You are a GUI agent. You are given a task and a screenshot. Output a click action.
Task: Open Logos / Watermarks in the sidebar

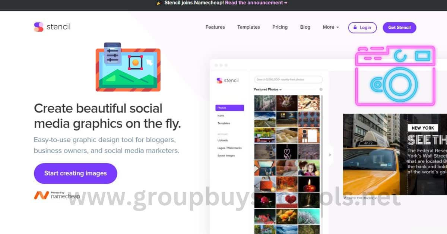click(x=229, y=148)
